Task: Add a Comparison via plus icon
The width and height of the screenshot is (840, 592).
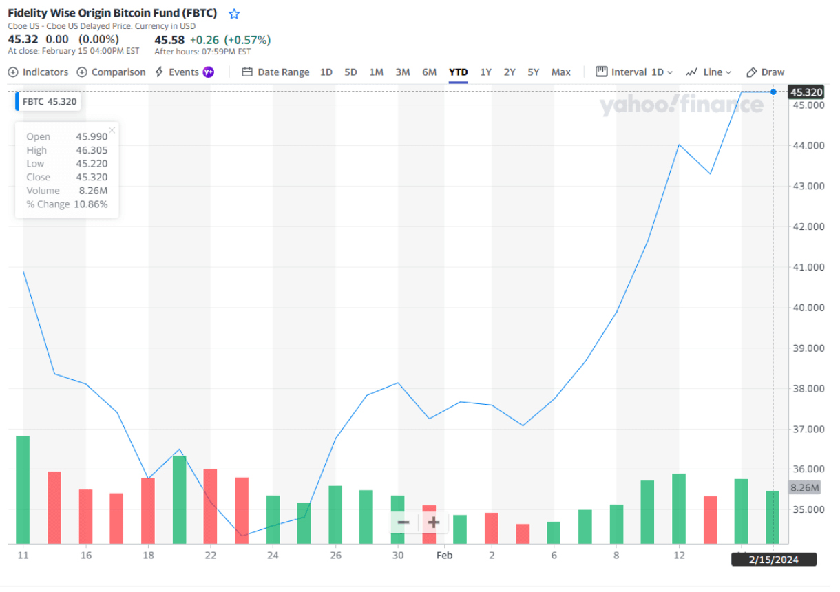Action: tap(82, 72)
